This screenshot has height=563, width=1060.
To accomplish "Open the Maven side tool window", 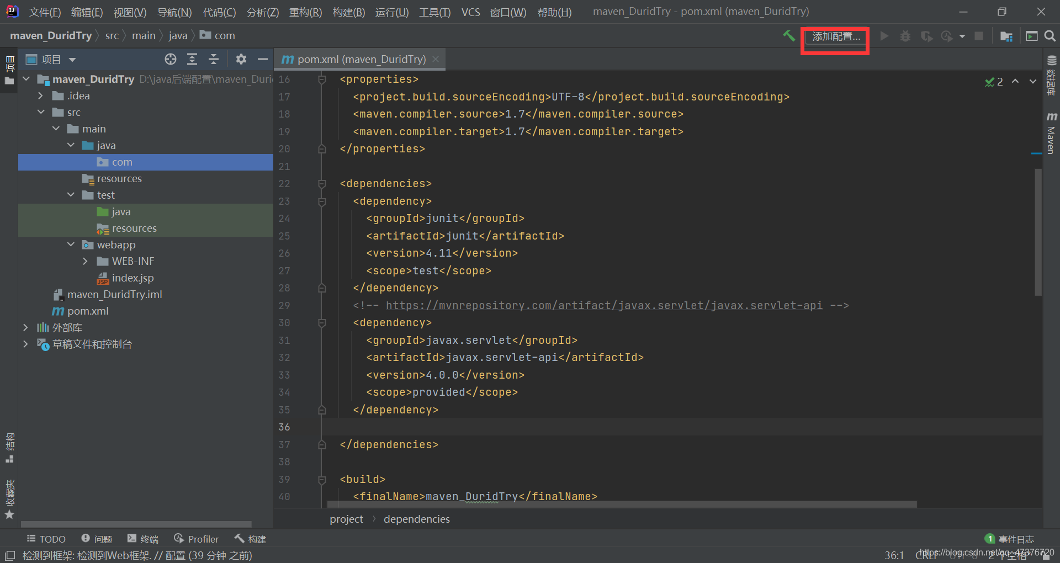I will point(1051,133).
